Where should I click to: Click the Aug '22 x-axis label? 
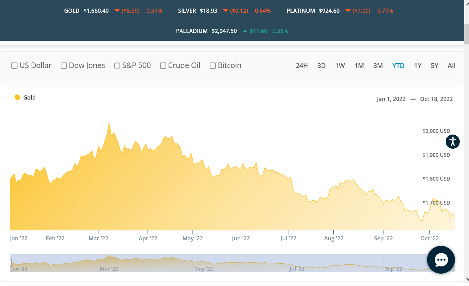point(334,238)
